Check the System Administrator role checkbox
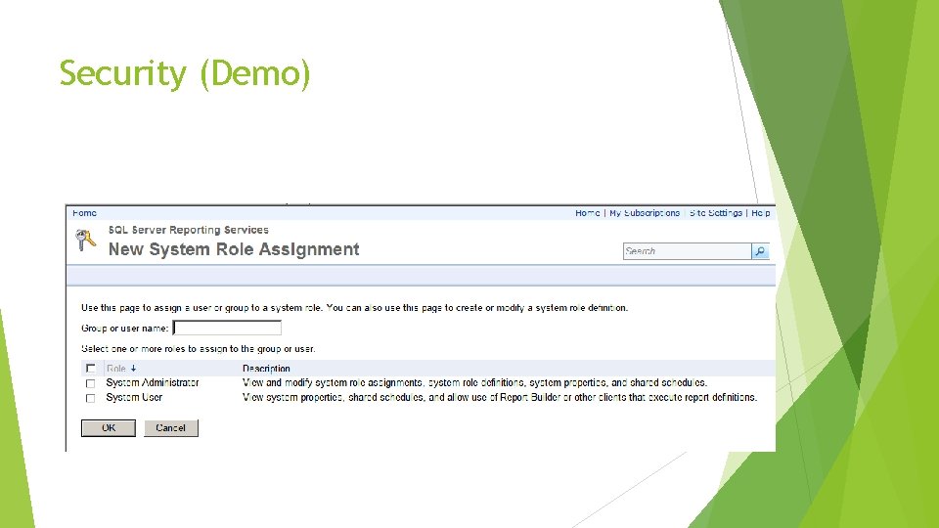 [90, 383]
